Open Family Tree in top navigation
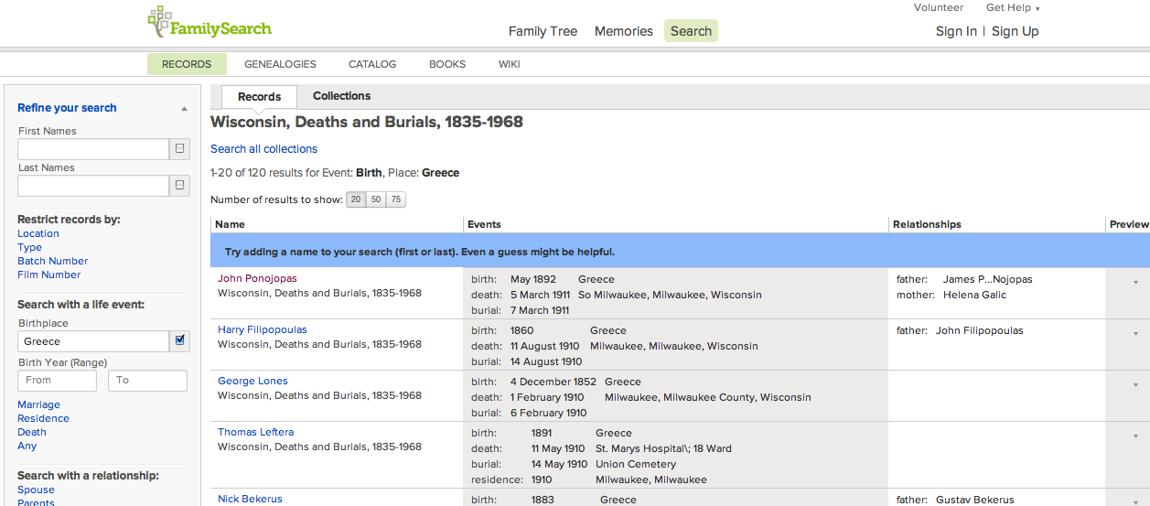1150x506 pixels. (x=543, y=31)
